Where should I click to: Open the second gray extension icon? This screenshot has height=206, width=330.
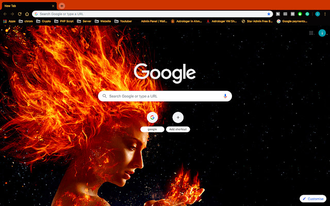point(285,14)
